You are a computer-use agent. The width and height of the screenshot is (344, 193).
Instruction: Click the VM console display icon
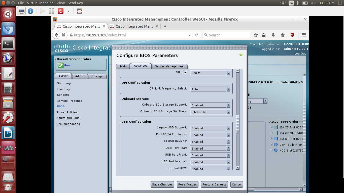click(x=22, y=11)
